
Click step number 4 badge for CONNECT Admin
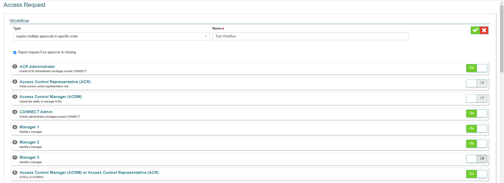(x=15, y=112)
